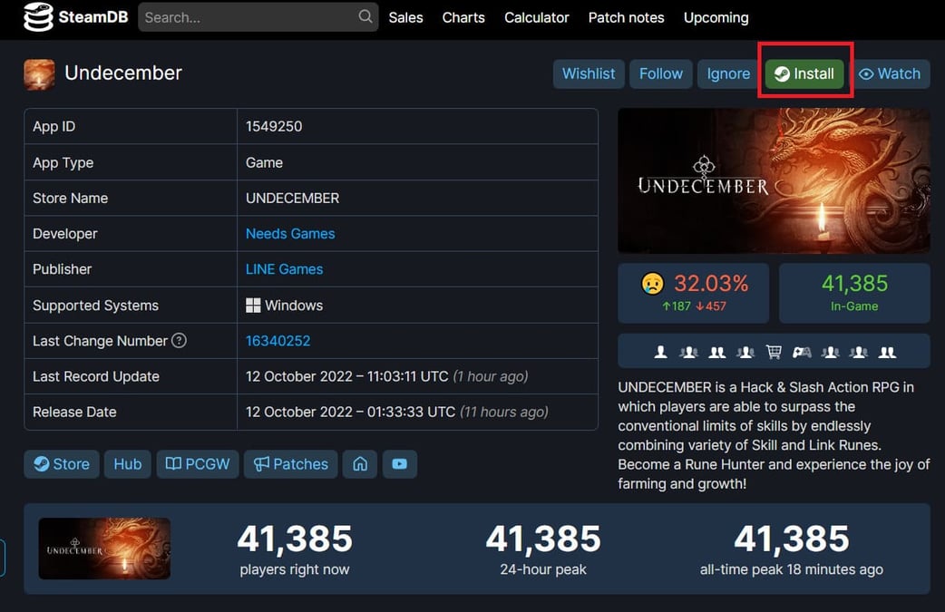Ignore this game
The height and width of the screenshot is (612, 945).
[x=728, y=74]
